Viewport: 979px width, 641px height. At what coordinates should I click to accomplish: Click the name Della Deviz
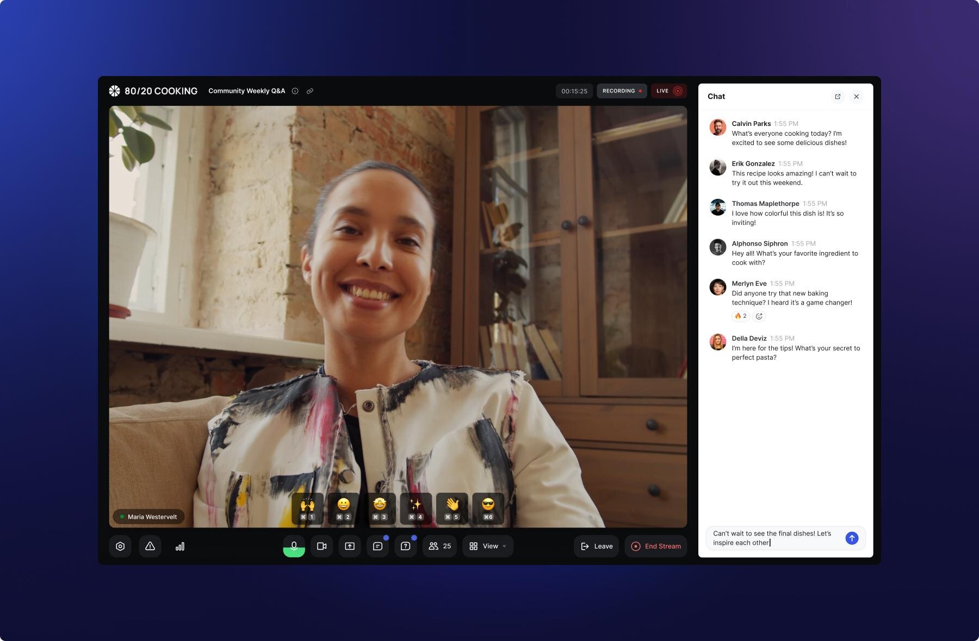point(749,338)
